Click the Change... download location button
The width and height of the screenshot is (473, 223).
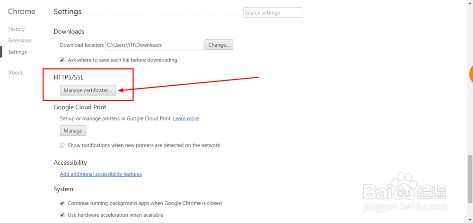[219, 45]
